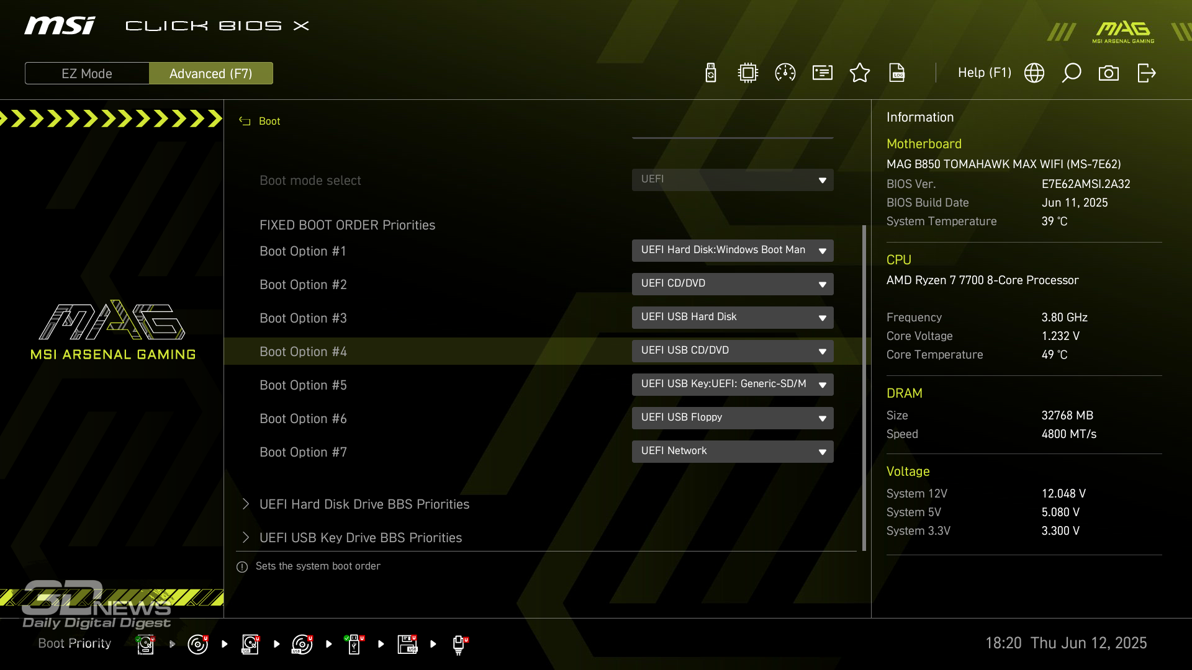Select CD/DVD disc icon in Boot Priority bar
Image resolution: width=1192 pixels, height=670 pixels.
click(x=198, y=645)
